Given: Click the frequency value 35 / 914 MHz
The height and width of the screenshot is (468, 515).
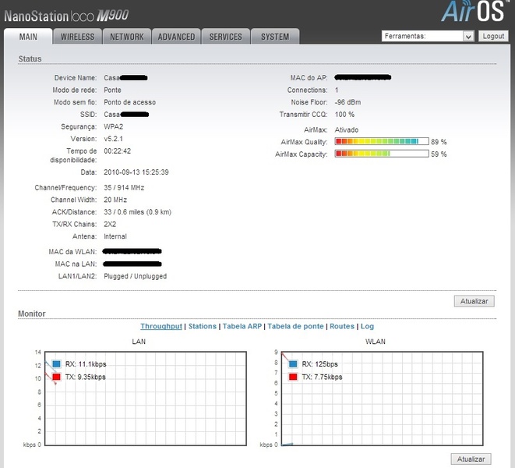Looking at the screenshot, I should [124, 187].
